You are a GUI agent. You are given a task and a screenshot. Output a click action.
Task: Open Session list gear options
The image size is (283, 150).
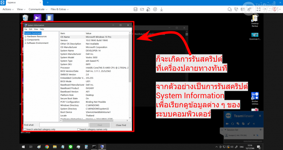(x=260, y=130)
